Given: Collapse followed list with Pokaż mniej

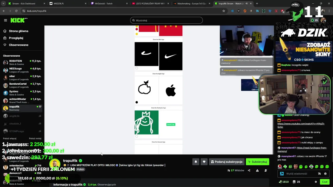Looking at the screenshot, I should (35, 138).
